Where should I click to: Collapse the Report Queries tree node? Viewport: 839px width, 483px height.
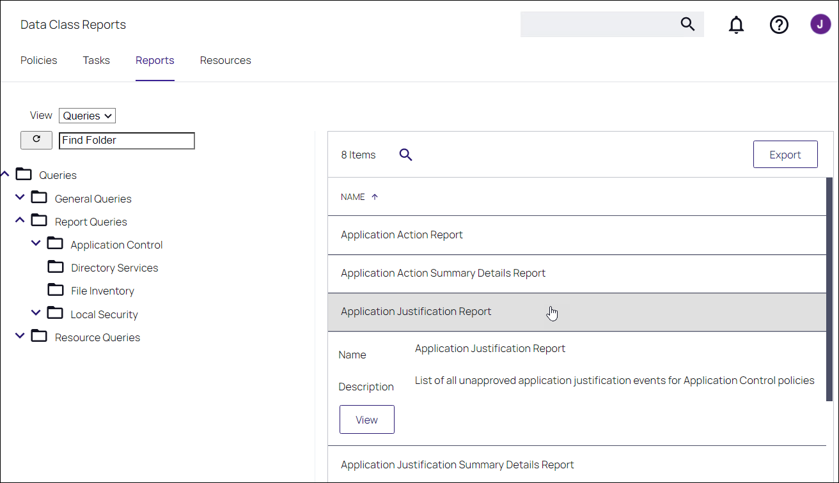pyautogui.click(x=19, y=220)
